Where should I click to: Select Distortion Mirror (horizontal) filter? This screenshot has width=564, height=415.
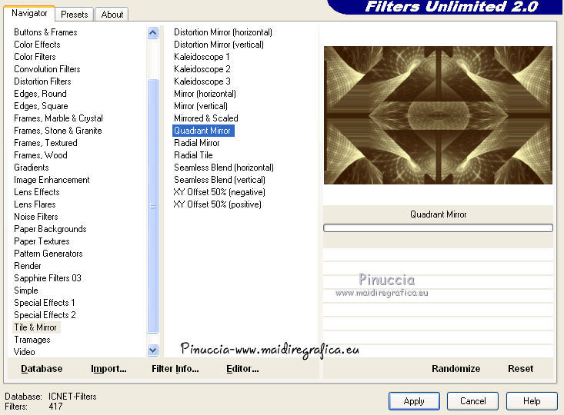223,32
